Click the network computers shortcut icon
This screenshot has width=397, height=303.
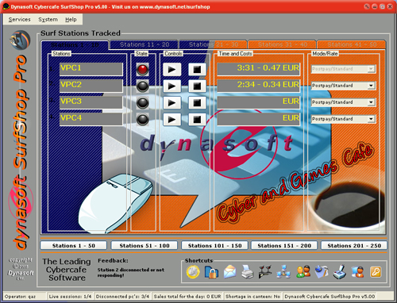tap(283, 272)
